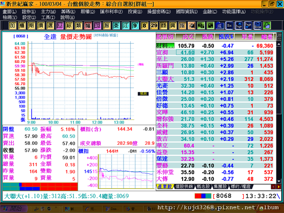Click the Home toolbar icon

(x=257, y=26)
